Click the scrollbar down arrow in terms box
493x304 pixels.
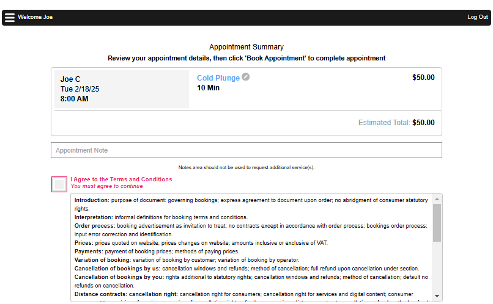click(437, 296)
